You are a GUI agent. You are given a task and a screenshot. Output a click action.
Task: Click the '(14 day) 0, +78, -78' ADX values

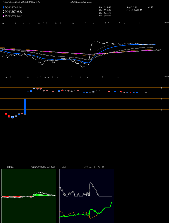click(94, 167)
